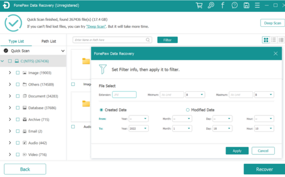Focus the name or path search field
The width and height of the screenshot is (285, 177).
tap(112, 40)
